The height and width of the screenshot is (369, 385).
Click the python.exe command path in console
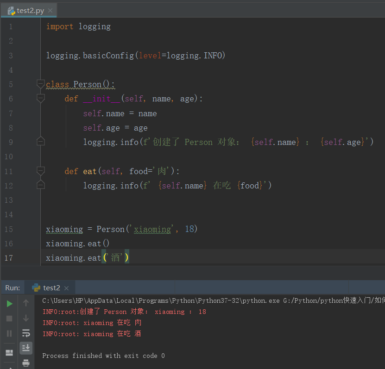coord(214,300)
